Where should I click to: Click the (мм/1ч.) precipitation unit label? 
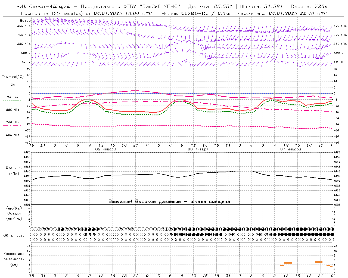coord(14,219)
